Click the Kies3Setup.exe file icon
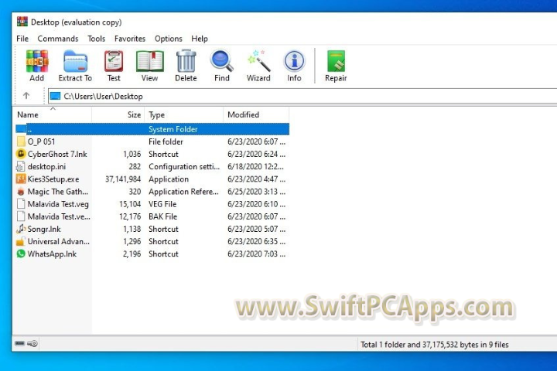557x371 pixels. [x=21, y=179]
